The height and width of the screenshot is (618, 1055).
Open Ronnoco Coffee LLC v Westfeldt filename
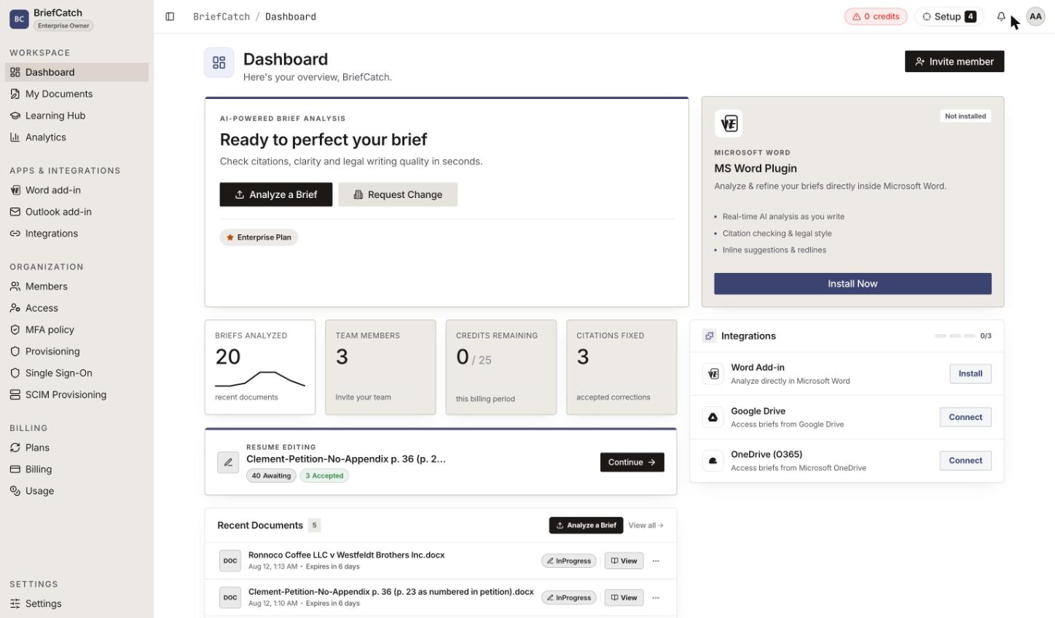click(x=346, y=555)
